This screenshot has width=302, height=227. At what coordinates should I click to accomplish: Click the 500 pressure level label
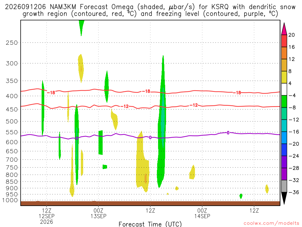pyautogui.click(x=12, y=121)
